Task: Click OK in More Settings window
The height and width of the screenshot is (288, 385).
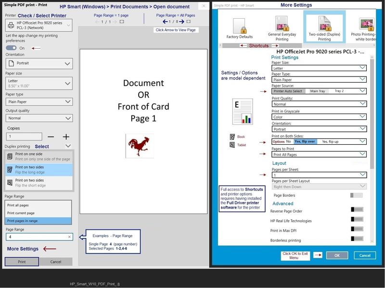Action: (337, 255)
